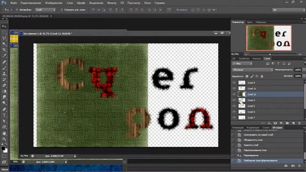Select the Magic Wand tool

coord(4,44)
